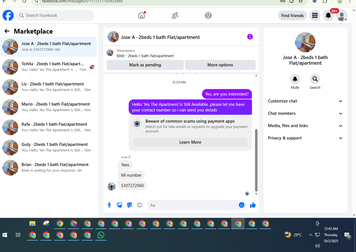This screenshot has height=252, width=356.
Task: Click the message "Yes, are you interested?"
Action: coord(227,94)
